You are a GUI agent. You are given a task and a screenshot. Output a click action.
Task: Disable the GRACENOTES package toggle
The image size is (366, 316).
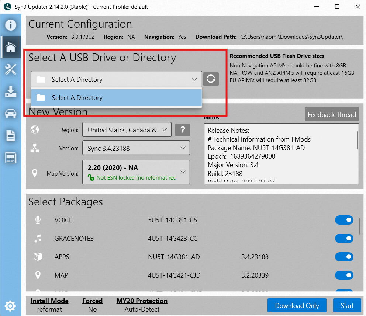(344, 239)
